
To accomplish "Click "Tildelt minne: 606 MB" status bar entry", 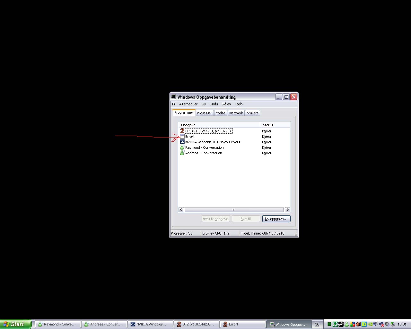I will pyautogui.click(x=262, y=233).
